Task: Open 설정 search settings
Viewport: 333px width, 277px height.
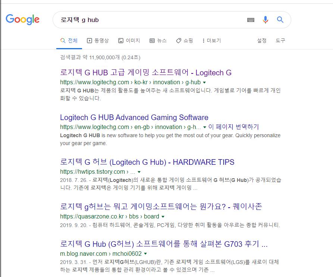Action: tap(262, 41)
